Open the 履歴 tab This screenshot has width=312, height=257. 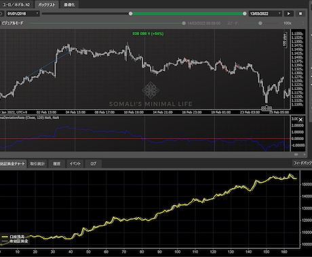pyautogui.click(x=56, y=164)
